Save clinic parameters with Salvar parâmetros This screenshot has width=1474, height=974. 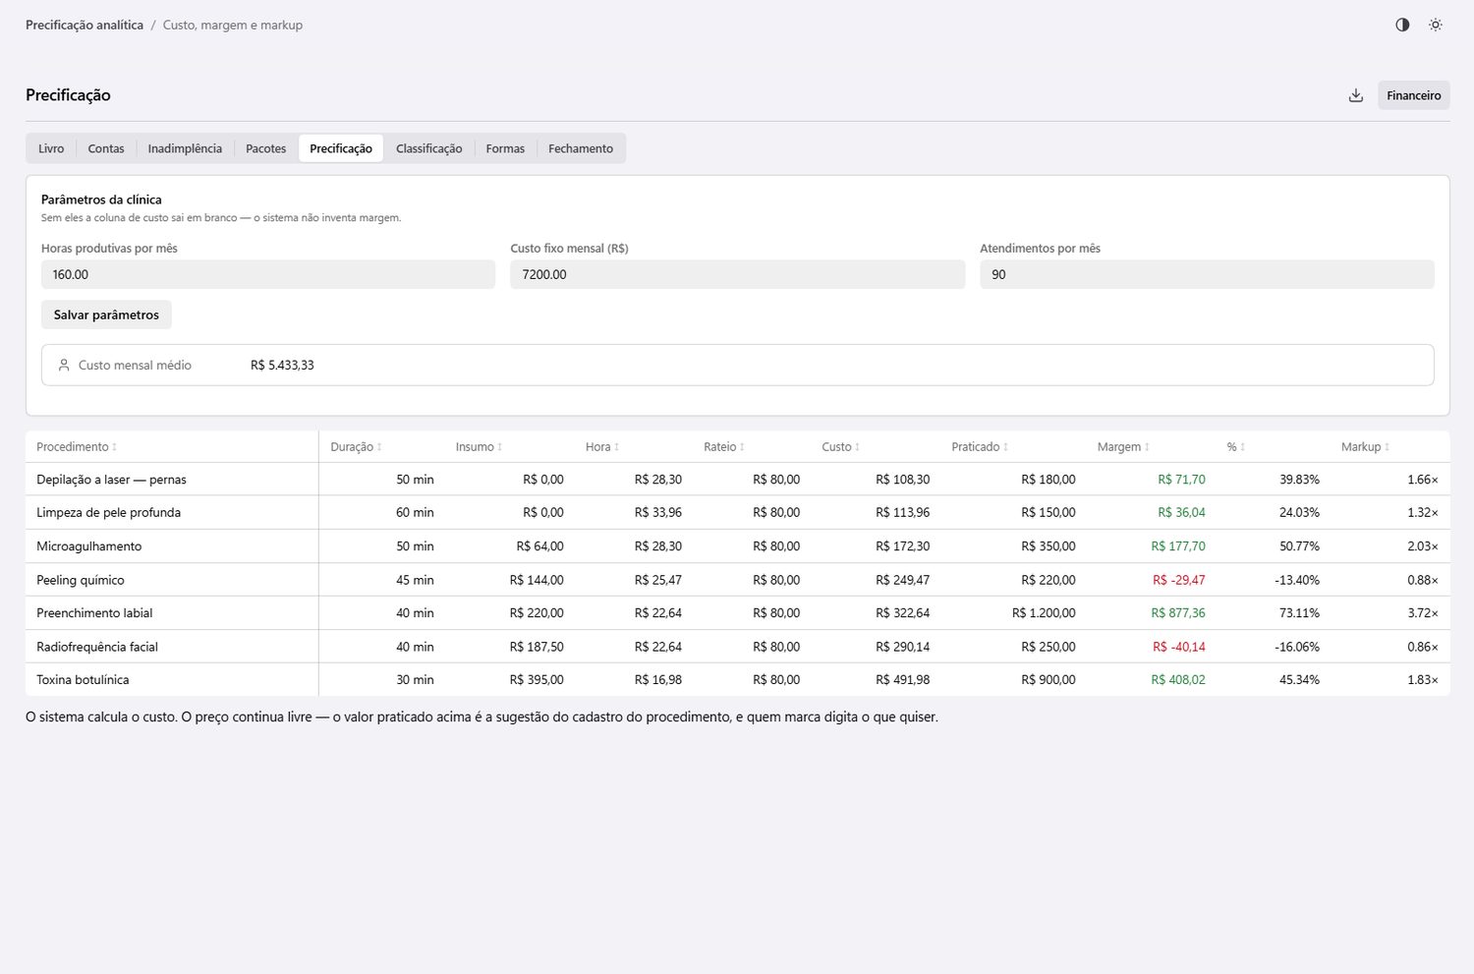(x=106, y=315)
